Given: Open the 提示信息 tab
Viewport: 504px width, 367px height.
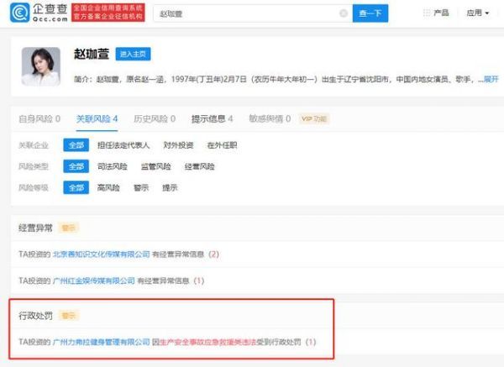Looking at the screenshot, I should click(x=212, y=119).
